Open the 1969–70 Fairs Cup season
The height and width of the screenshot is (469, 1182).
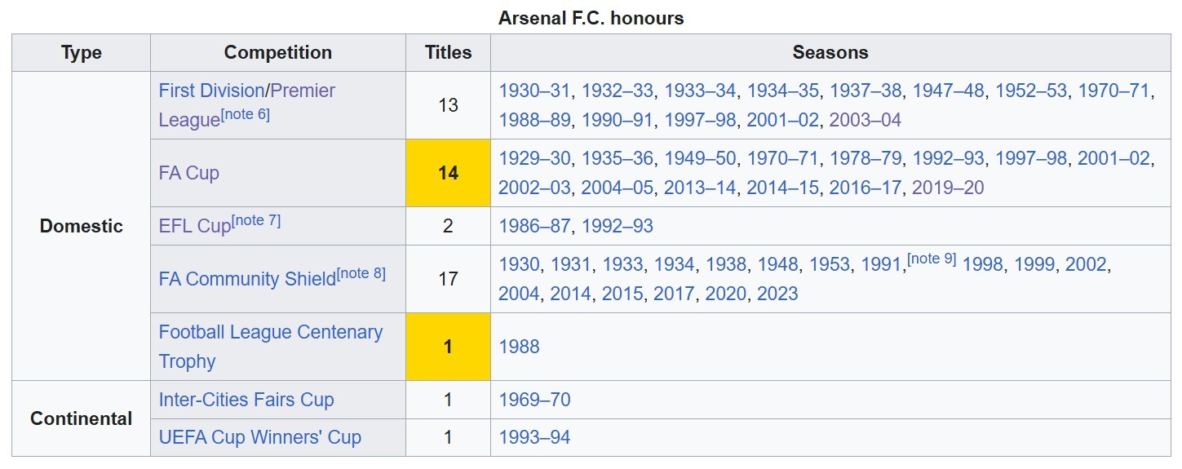coord(534,400)
